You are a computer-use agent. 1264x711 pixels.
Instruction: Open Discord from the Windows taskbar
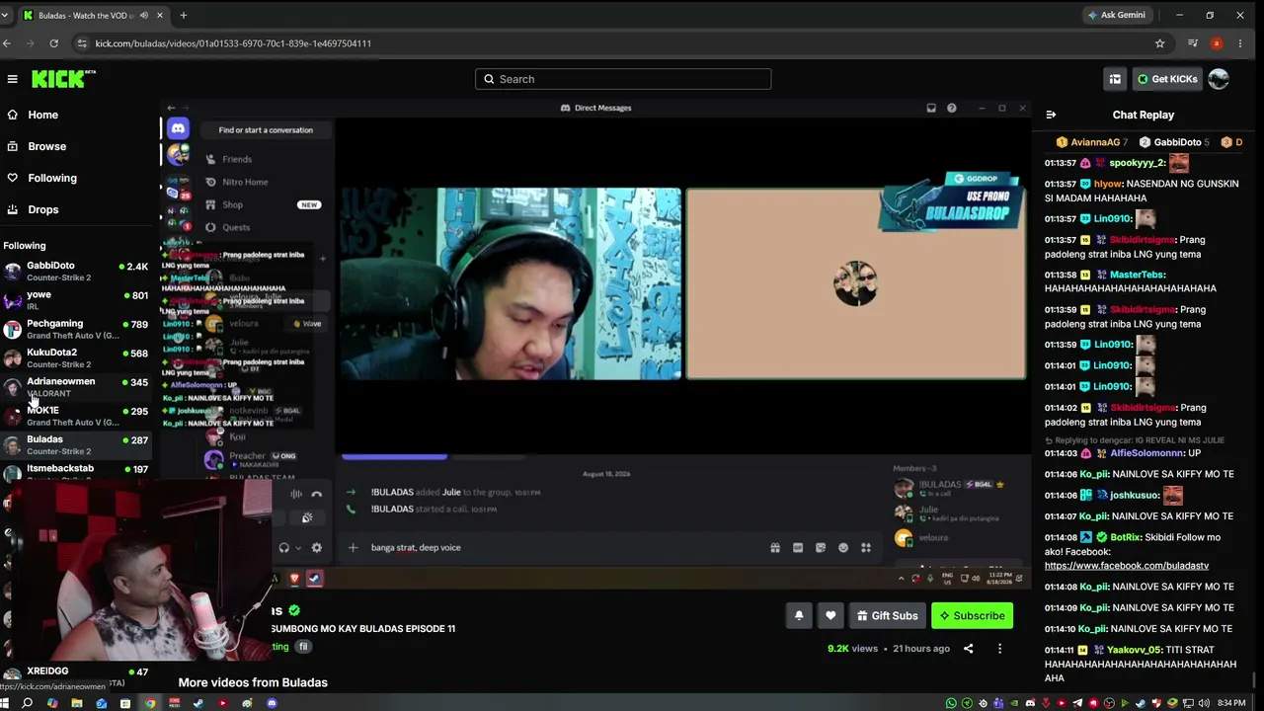pyautogui.click(x=272, y=703)
